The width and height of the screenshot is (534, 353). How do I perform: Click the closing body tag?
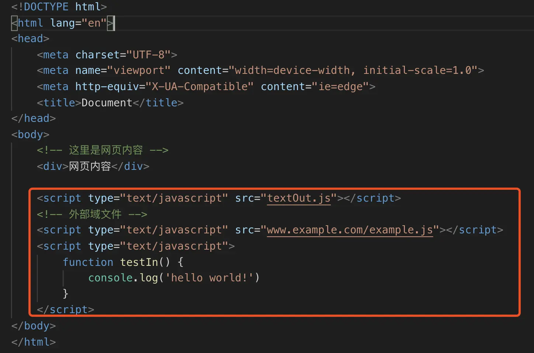click(34, 326)
